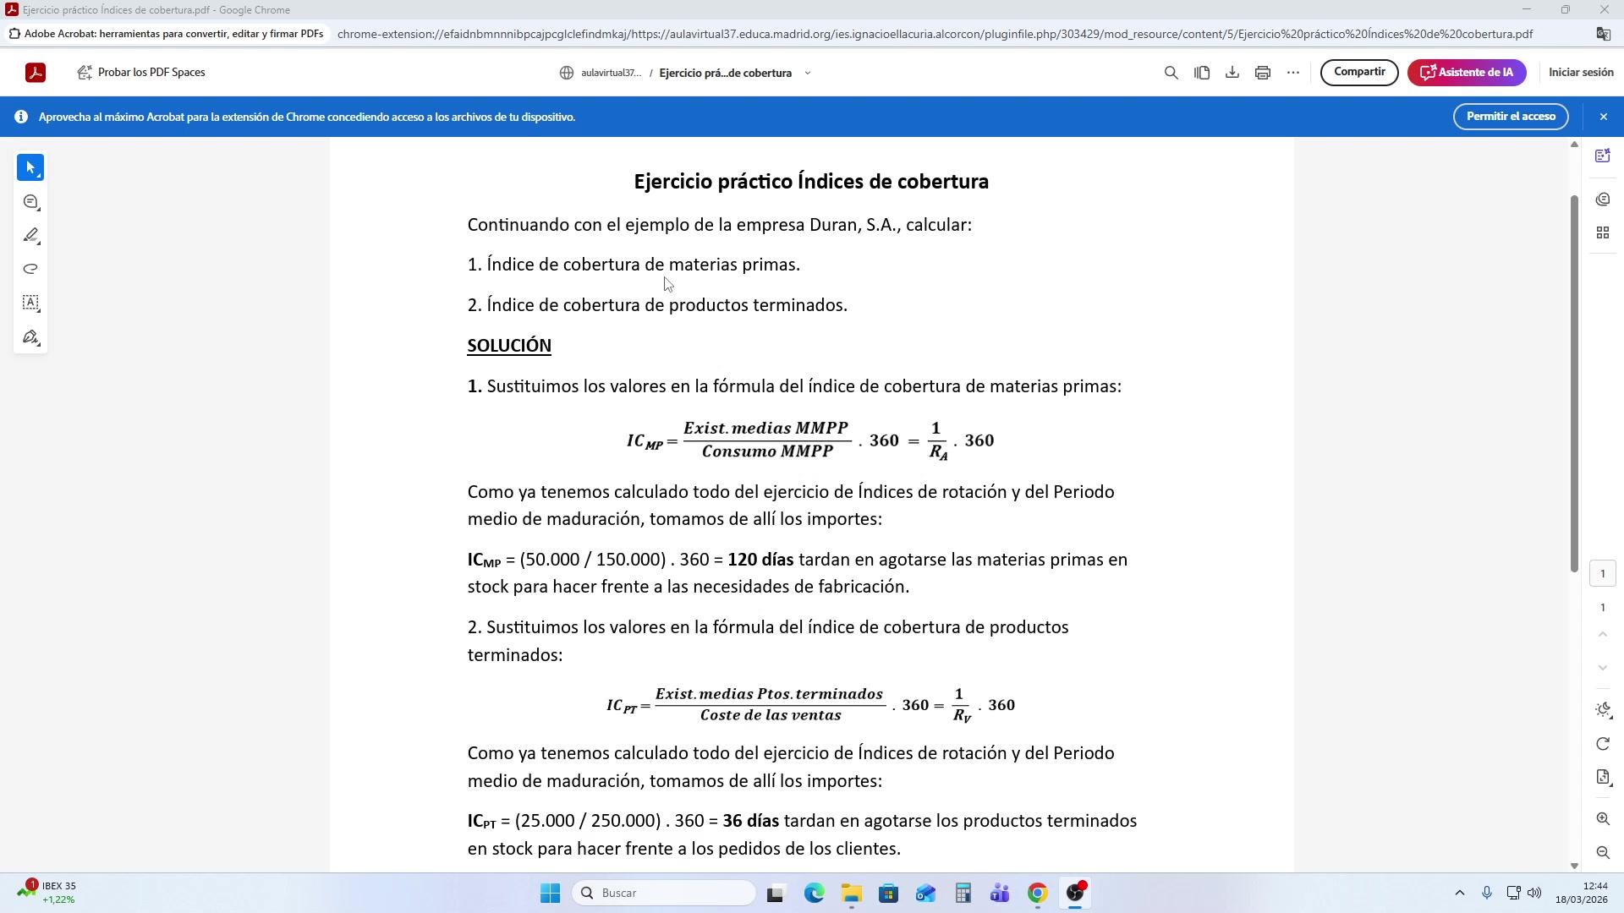The height and width of the screenshot is (913, 1624).
Task: Click Iniciar sesión link
Action: (1580, 73)
